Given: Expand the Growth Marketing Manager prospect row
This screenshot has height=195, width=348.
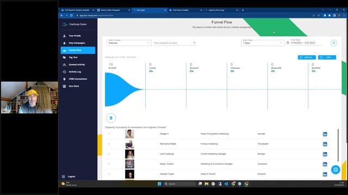Looking at the screenshot, I should (x=109, y=154).
